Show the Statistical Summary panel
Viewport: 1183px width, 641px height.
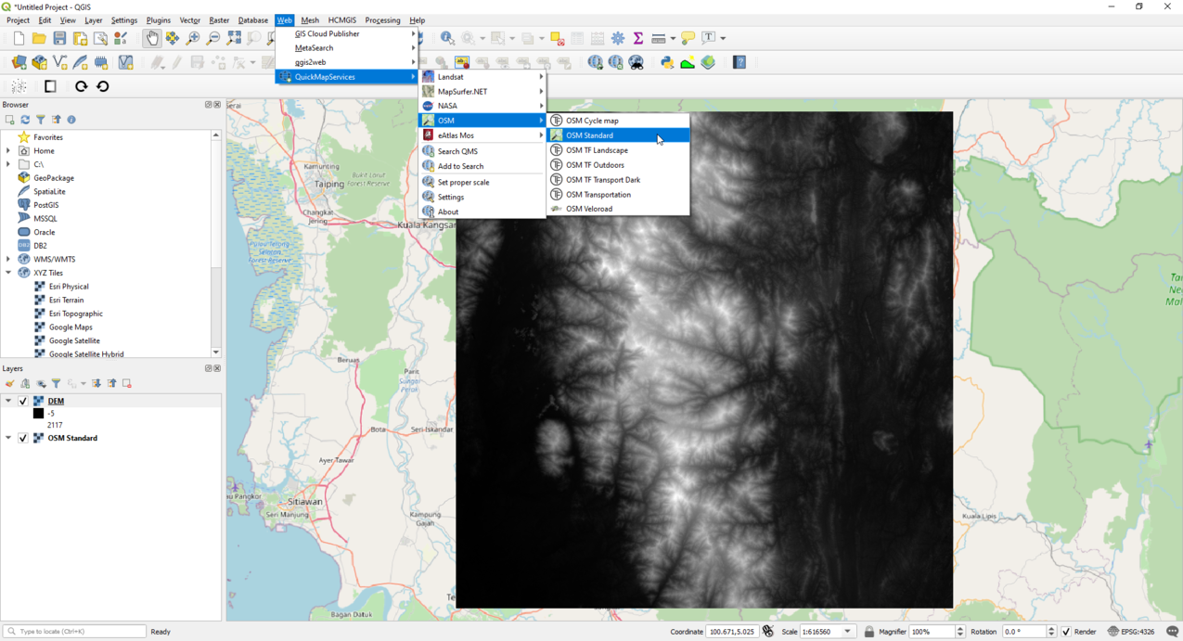click(638, 38)
